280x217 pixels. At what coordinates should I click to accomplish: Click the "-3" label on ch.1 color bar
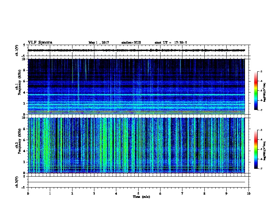(261, 71)
